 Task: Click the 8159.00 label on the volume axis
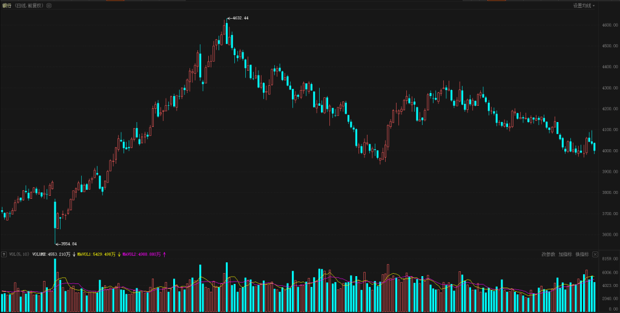tap(608, 259)
